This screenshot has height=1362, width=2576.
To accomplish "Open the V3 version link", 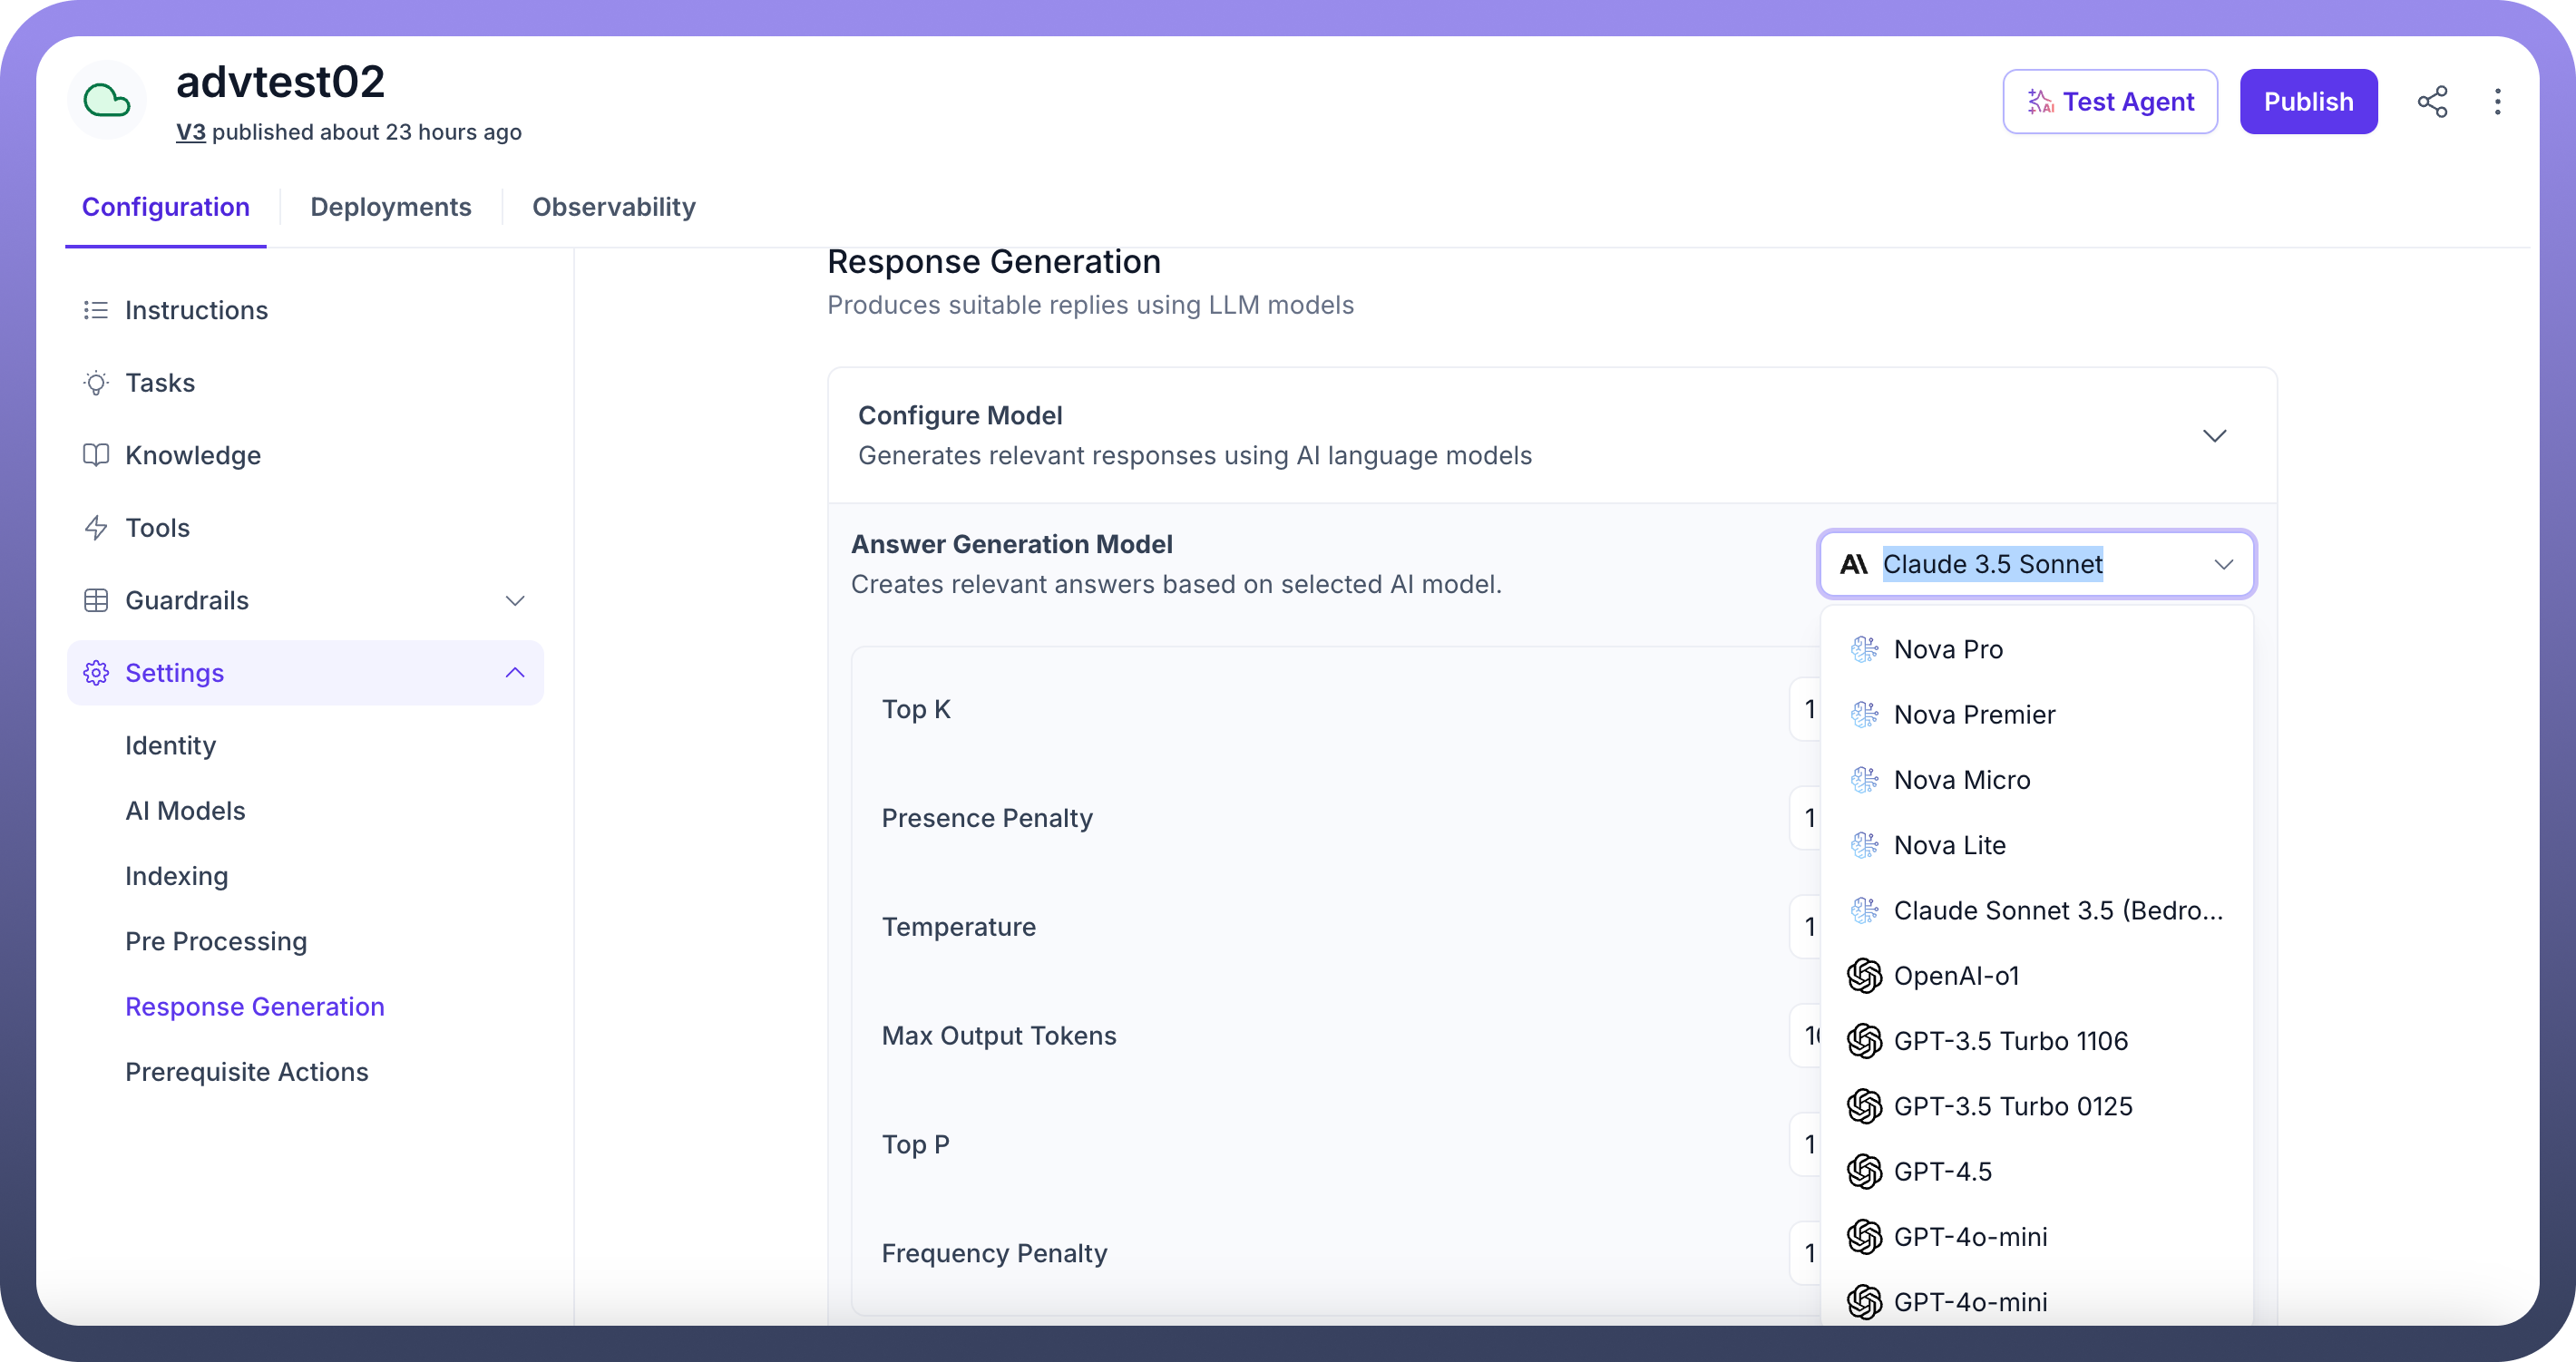I will point(191,132).
